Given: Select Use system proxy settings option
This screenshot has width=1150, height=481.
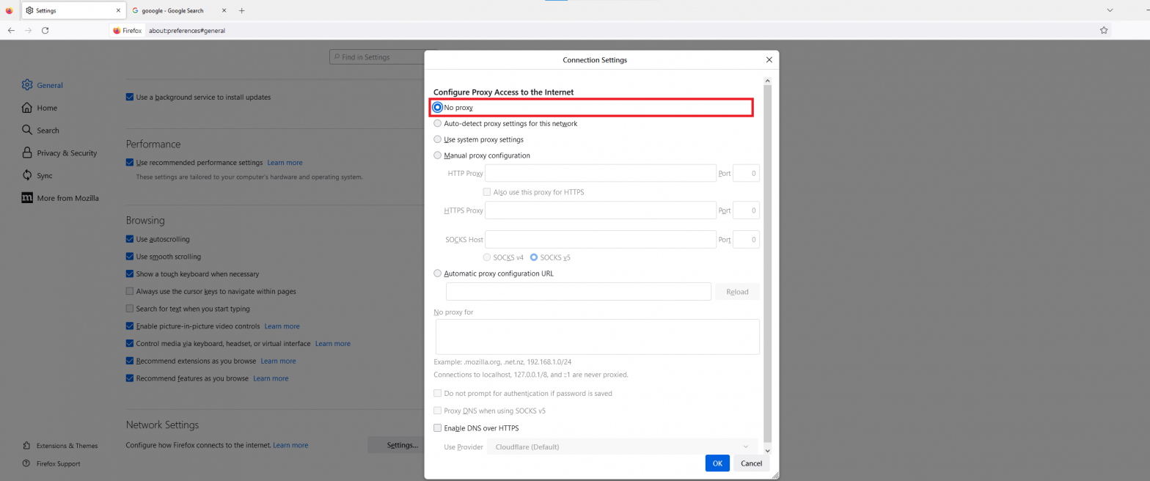Looking at the screenshot, I should tap(438, 139).
